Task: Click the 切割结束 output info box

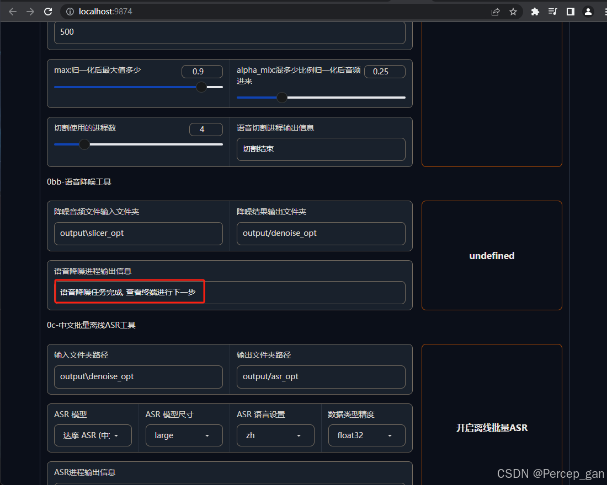Action: click(321, 149)
